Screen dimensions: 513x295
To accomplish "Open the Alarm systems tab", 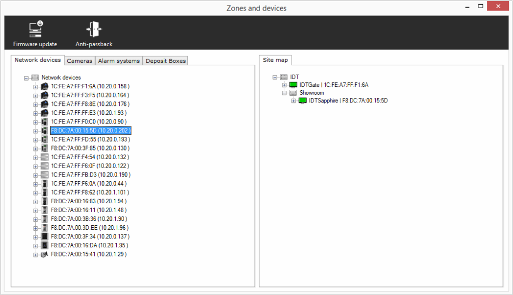I will [x=119, y=61].
